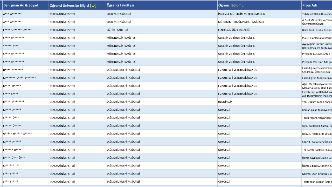Open the Uyku Kalitesinin Santral project cell
332x187 pixels.
pos(317,126)
